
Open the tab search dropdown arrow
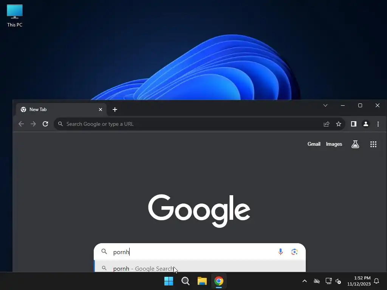(x=325, y=106)
